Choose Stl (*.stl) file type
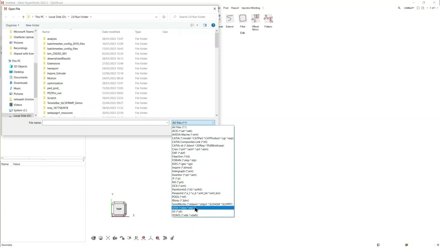 [x=203, y=212]
